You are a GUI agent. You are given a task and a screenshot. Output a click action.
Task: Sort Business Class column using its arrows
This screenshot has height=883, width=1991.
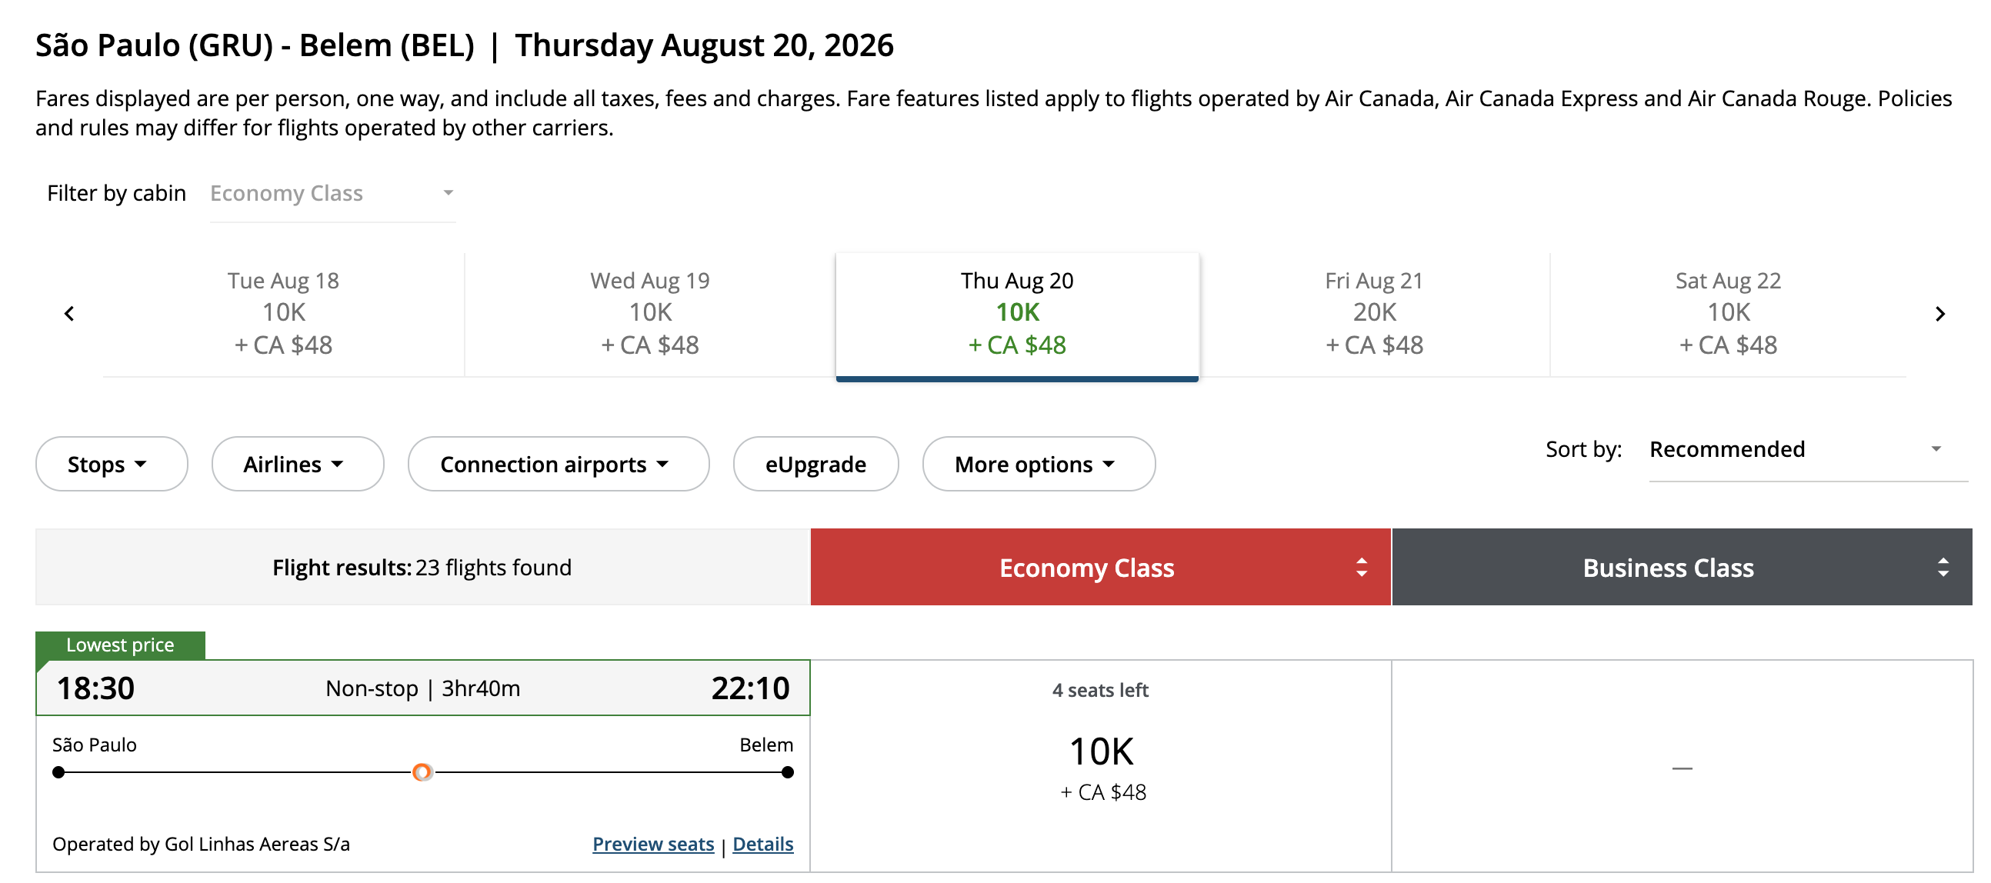click(1943, 568)
